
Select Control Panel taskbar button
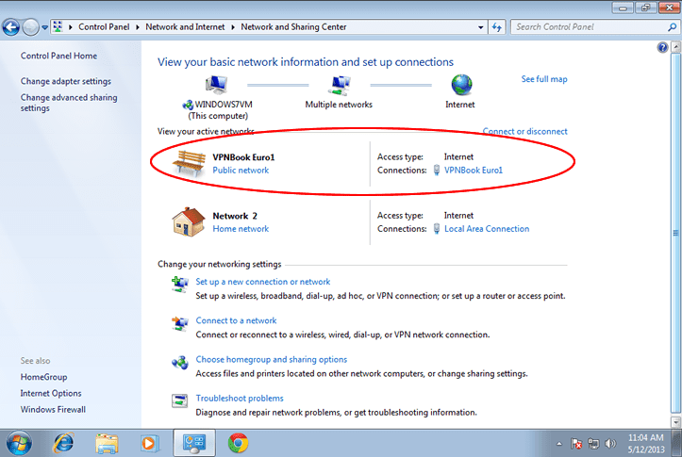click(194, 443)
